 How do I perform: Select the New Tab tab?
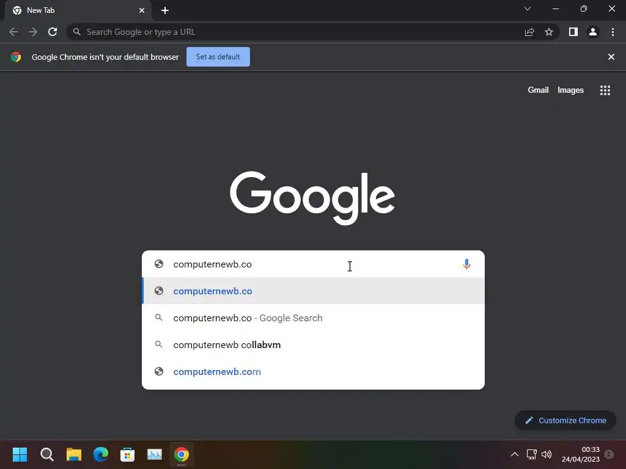click(78, 10)
